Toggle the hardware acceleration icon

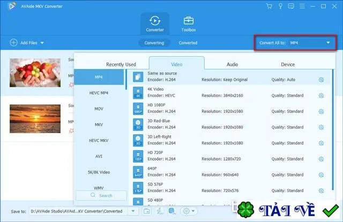pos(172,211)
